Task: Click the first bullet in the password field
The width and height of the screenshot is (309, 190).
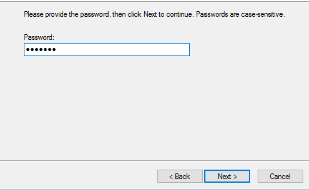Action: pos(28,49)
